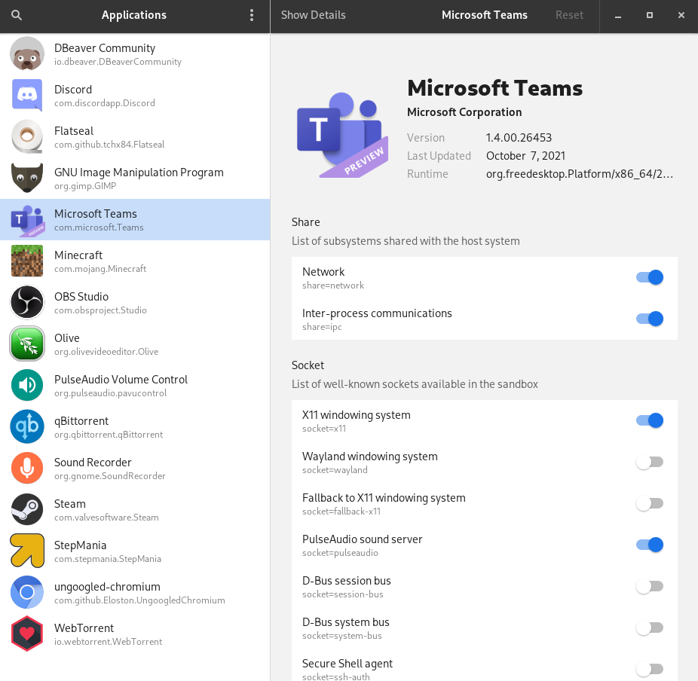Click the Reset button in header
The height and width of the screenshot is (681, 698).
point(569,15)
